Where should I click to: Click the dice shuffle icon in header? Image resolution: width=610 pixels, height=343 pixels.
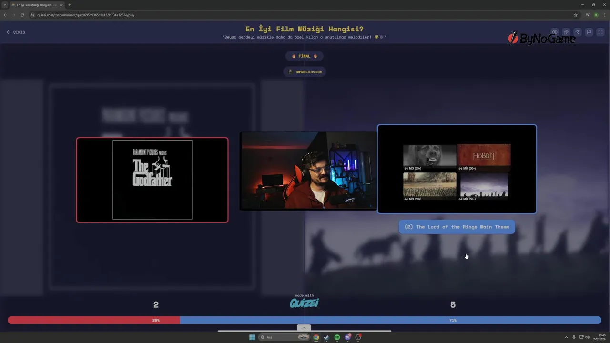(566, 32)
